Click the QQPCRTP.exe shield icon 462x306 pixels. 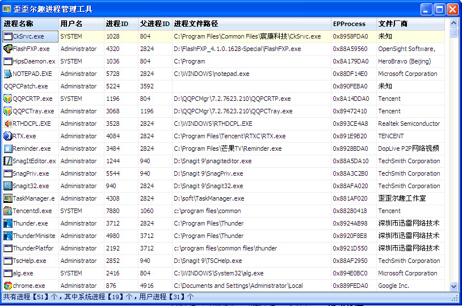(x=7, y=99)
